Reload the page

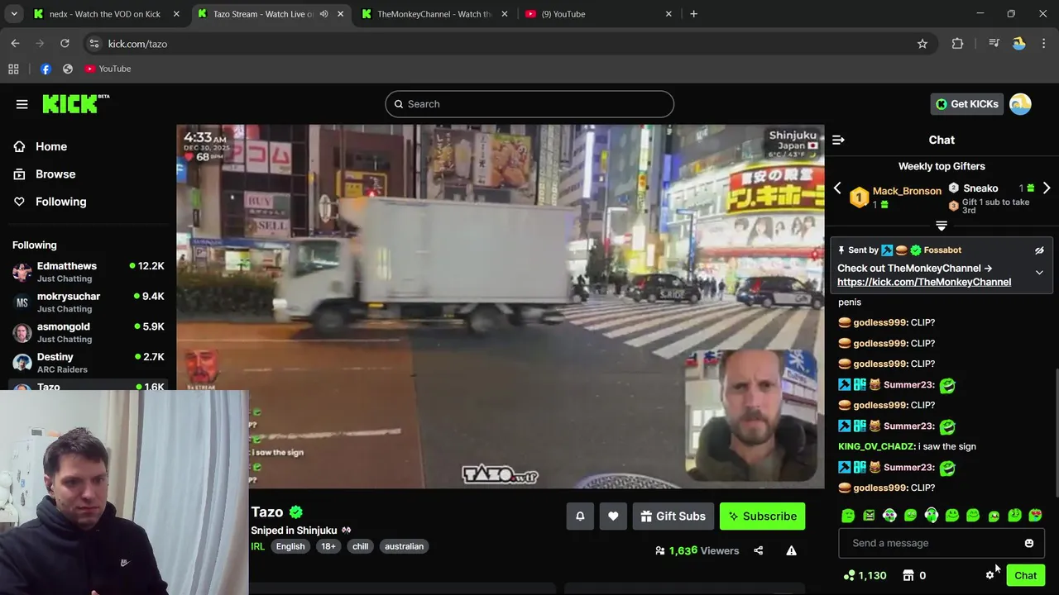[65, 44]
